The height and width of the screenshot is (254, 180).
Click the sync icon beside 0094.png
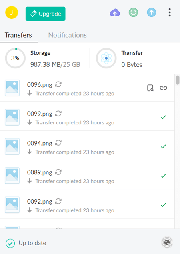[58, 143]
